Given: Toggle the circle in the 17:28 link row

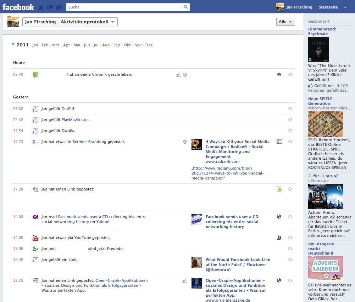Looking at the screenshot, I should pyautogui.click(x=290, y=189).
